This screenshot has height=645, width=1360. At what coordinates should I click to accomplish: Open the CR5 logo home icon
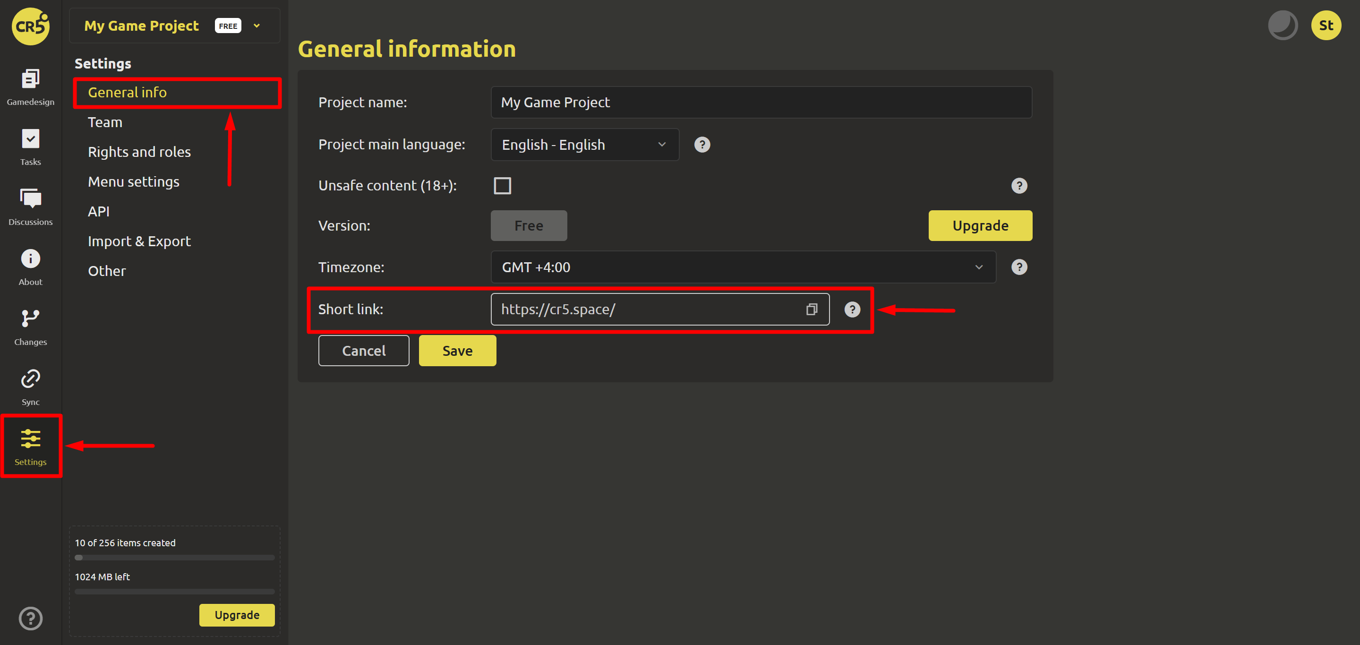click(x=31, y=26)
